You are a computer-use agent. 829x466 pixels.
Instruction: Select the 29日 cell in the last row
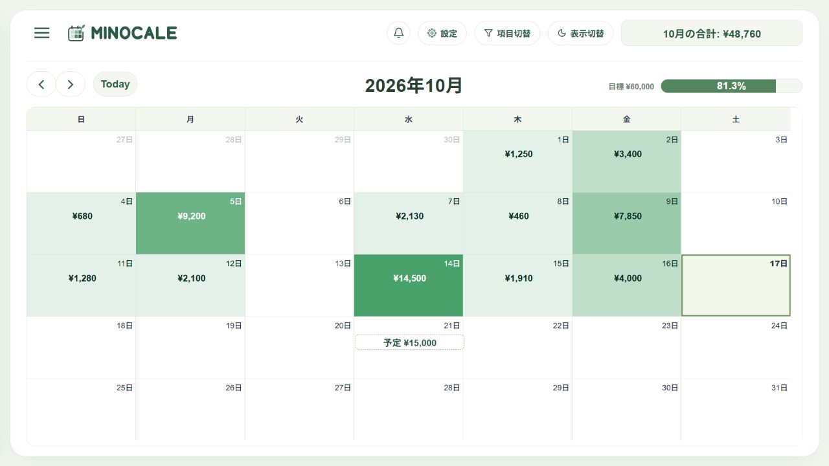point(517,410)
